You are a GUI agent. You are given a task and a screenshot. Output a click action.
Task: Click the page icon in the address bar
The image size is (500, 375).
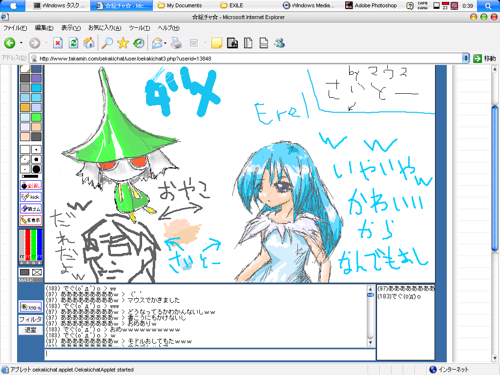coord(34,59)
